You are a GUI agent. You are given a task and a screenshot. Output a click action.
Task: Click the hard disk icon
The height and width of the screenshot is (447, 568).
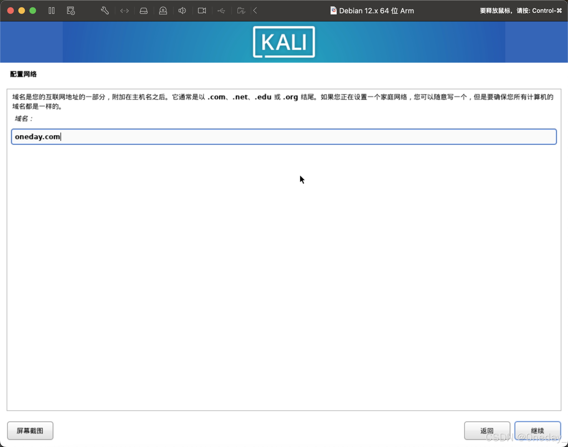tap(144, 11)
